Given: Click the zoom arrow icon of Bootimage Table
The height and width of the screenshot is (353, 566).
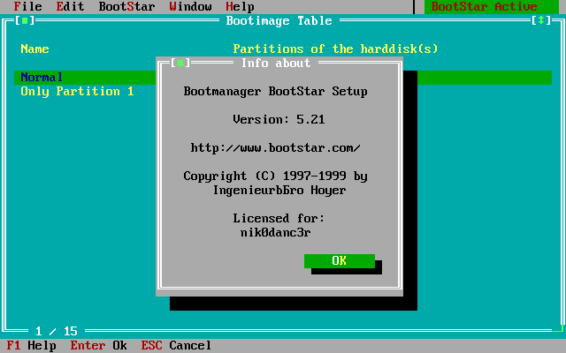Looking at the screenshot, I should coord(540,20).
